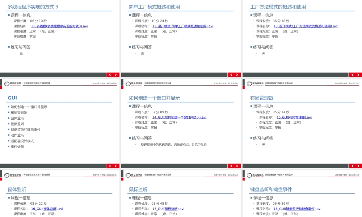Viewport: 362px width, 217px height.
Task: Open the 18_GUI(键盘监听和键盘事件).avi link
Action: pyautogui.click(x=297, y=209)
